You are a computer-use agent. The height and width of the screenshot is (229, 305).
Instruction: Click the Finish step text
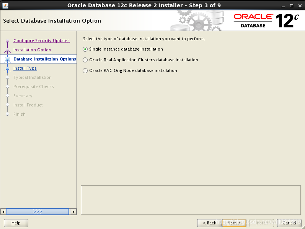point(20,114)
